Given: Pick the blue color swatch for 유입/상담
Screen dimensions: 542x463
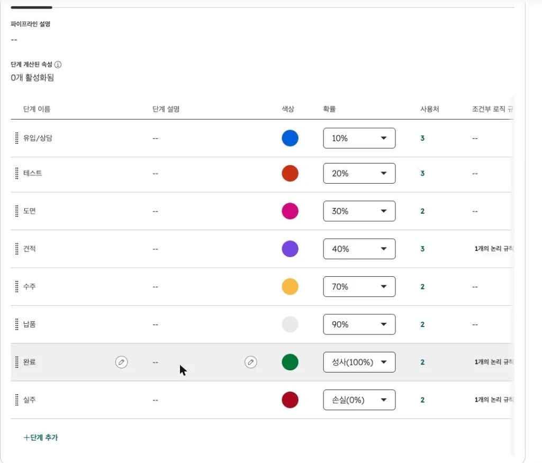Looking at the screenshot, I should tap(290, 138).
